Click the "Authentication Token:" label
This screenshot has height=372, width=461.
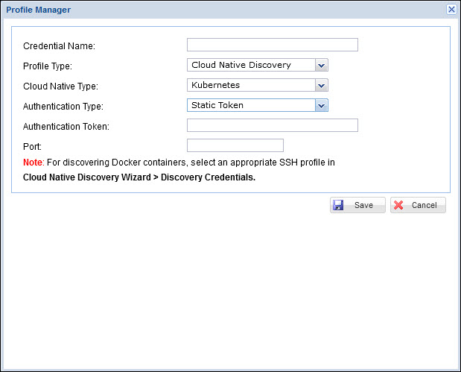(66, 127)
